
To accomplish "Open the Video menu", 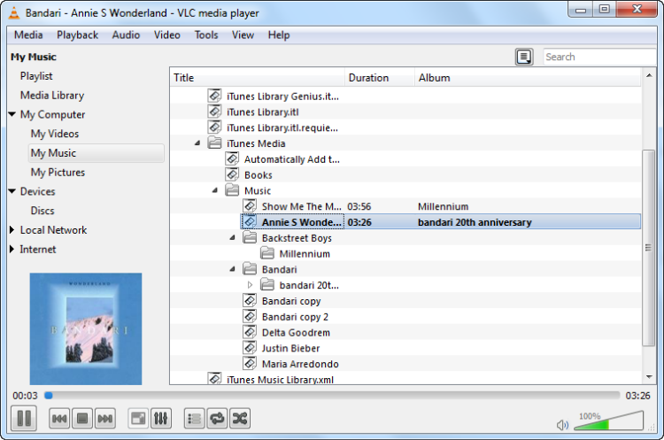I will click(166, 35).
